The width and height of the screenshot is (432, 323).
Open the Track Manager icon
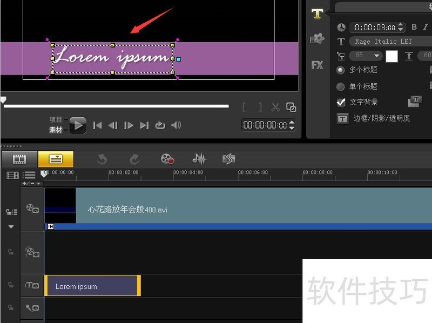[29, 176]
